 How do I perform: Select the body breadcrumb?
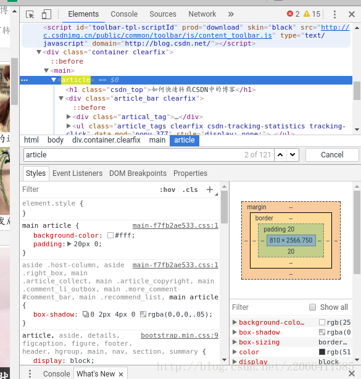(56, 140)
